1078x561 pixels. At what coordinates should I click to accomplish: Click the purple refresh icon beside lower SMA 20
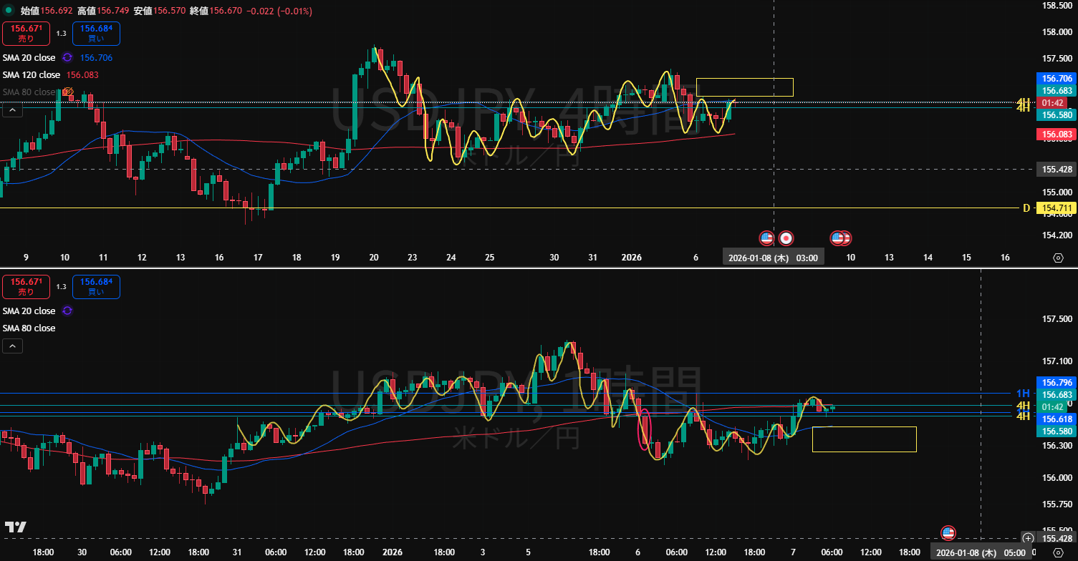(x=67, y=311)
